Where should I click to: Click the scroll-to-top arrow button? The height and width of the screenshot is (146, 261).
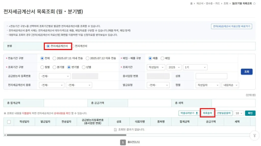pos(255,136)
